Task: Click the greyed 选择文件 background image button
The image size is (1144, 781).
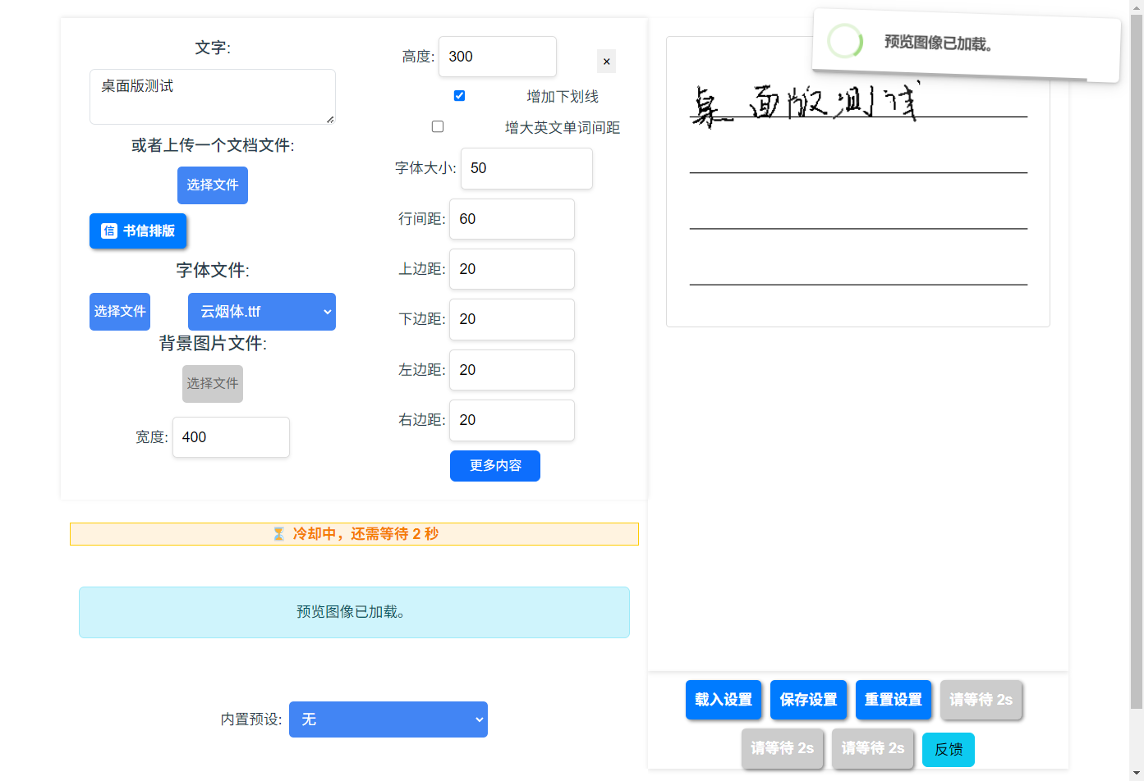Action: coord(213,384)
